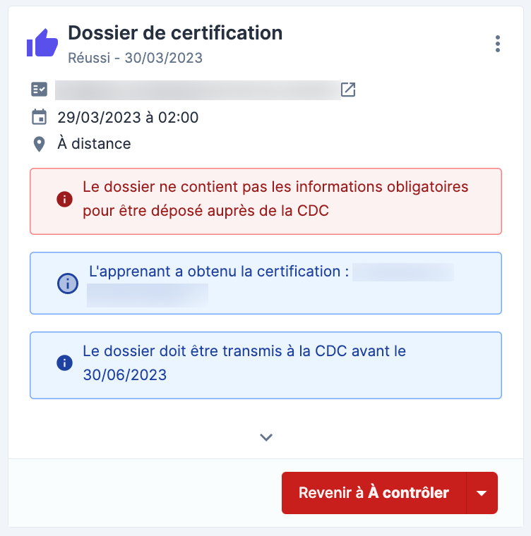Click the Dossier de certification title
This screenshot has height=536, width=531.
(x=174, y=32)
